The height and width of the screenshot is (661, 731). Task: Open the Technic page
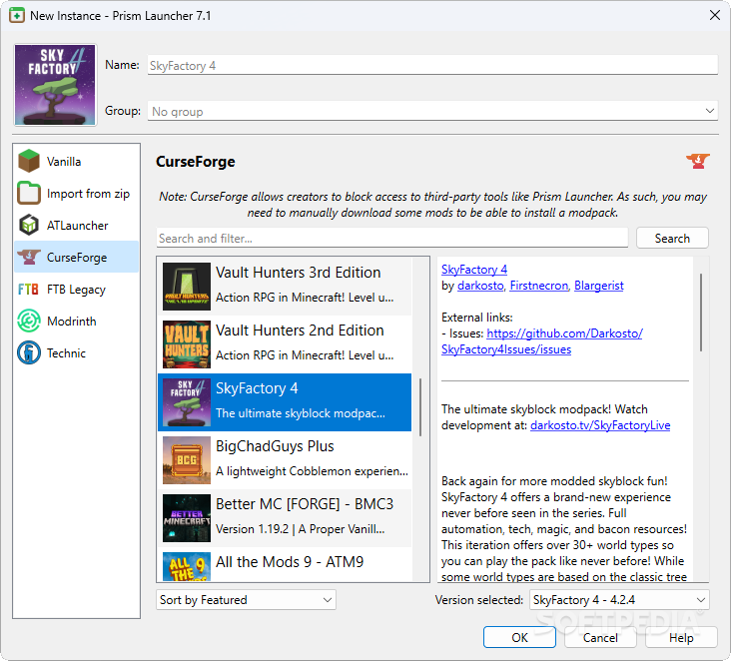[x=77, y=352]
